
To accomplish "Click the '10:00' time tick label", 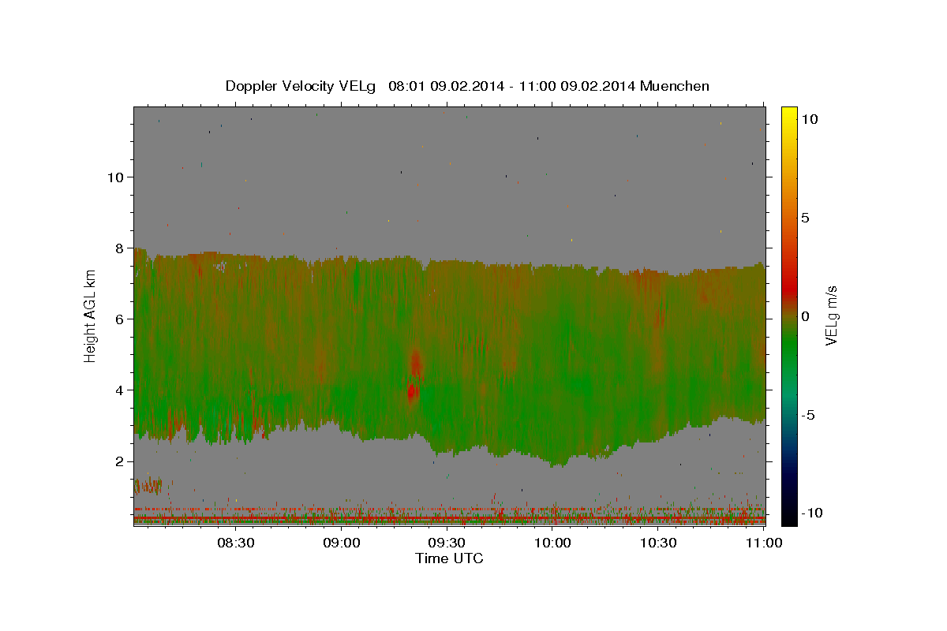I will pos(552,543).
